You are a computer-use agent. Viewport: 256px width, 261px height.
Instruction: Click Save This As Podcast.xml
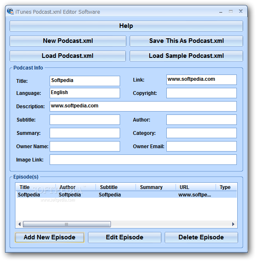coord(186,41)
